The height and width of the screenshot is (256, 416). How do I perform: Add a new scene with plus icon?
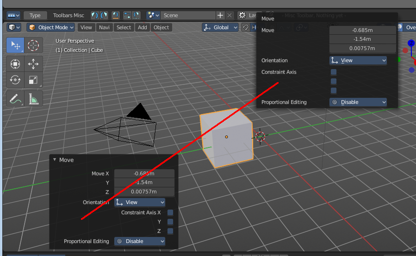click(220, 15)
